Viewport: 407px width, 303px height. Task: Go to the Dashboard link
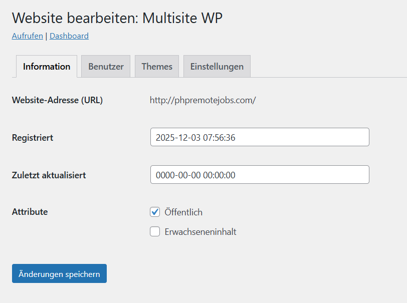[x=69, y=36]
